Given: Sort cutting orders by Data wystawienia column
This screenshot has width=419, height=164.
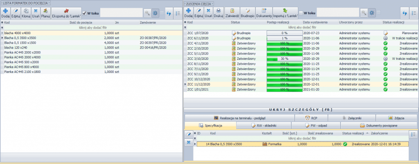Looking at the screenshot, I should point(315,23).
